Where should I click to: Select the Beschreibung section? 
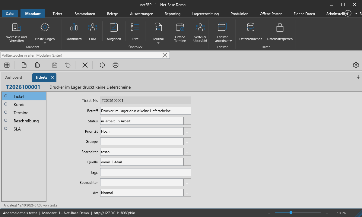click(x=24, y=121)
